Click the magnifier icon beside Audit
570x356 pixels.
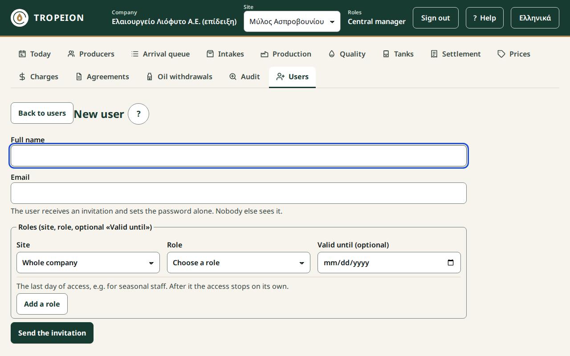(233, 77)
